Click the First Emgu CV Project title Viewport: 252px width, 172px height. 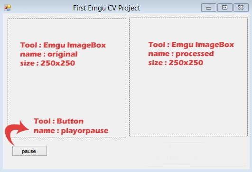pyautogui.click(x=107, y=8)
